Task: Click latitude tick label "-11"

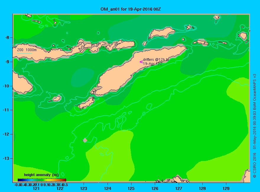Action: tap(6, 110)
